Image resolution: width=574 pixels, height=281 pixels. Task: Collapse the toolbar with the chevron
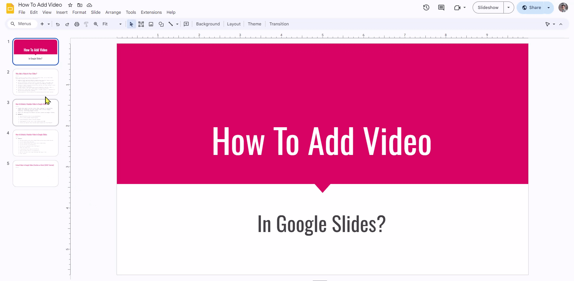561,24
